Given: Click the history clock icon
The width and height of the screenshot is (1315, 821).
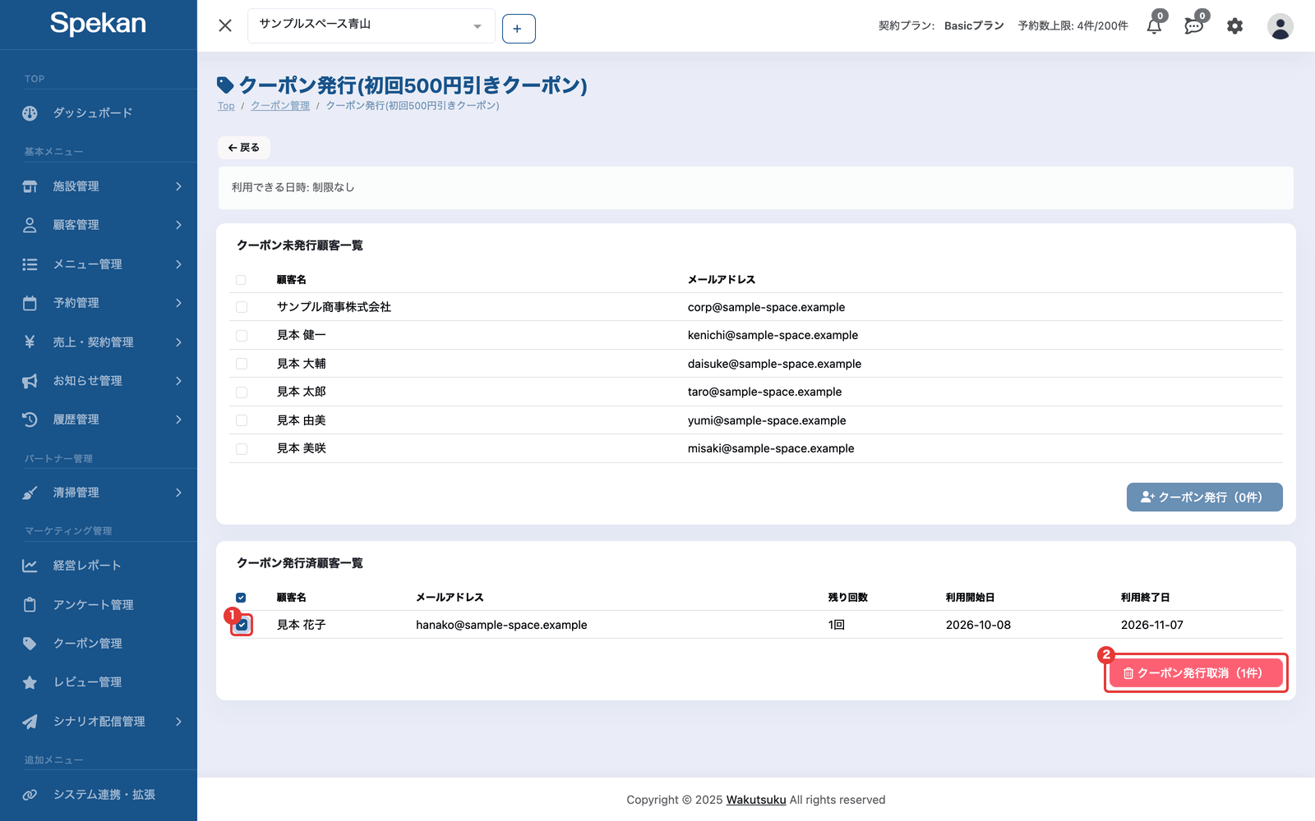Looking at the screenshot, I should (x=30, y=420).
